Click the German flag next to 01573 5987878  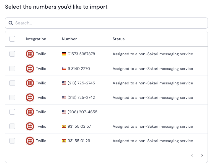tap(64, 54)
